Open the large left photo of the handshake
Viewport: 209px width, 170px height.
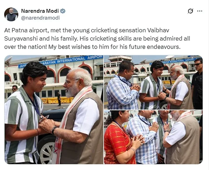point(54,110)
